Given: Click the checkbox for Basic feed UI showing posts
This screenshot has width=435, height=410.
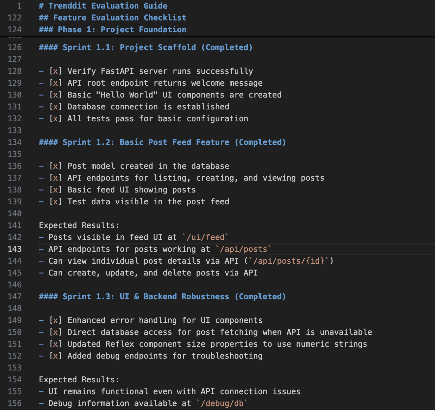Looking at the screenshot, I should tap(55, 190).
